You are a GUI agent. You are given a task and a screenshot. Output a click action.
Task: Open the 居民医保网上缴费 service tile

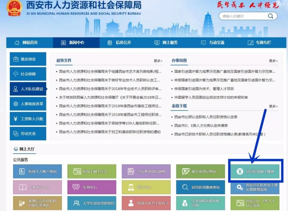pos(255,171)
